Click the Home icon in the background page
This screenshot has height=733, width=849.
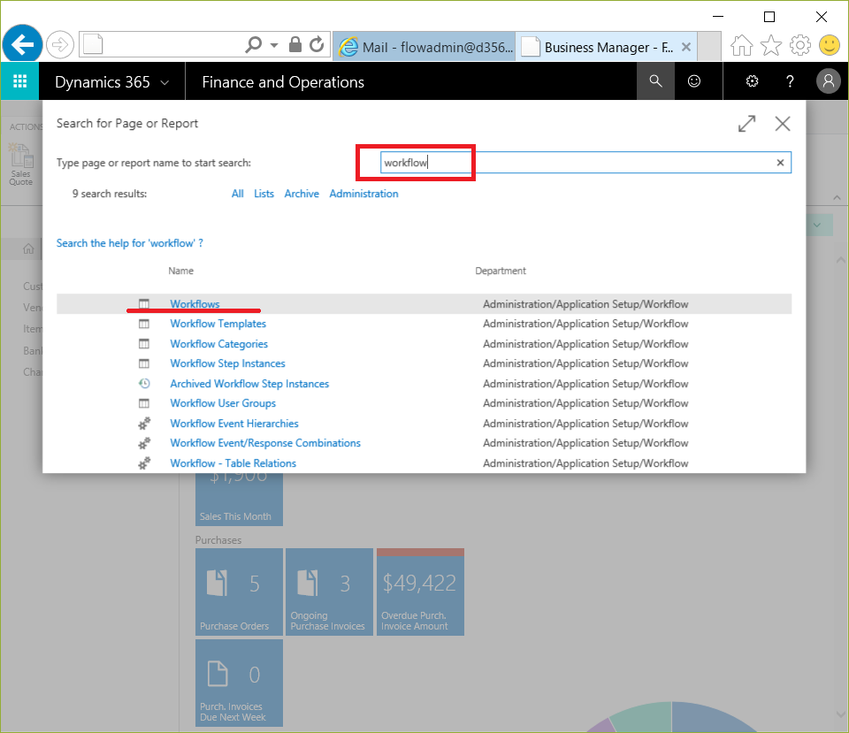tap(28, 248)
